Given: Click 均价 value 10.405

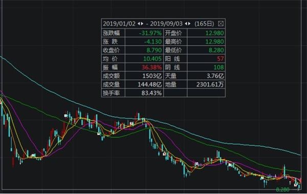Looking at the screenshot, I should click(x=152, y=59).
